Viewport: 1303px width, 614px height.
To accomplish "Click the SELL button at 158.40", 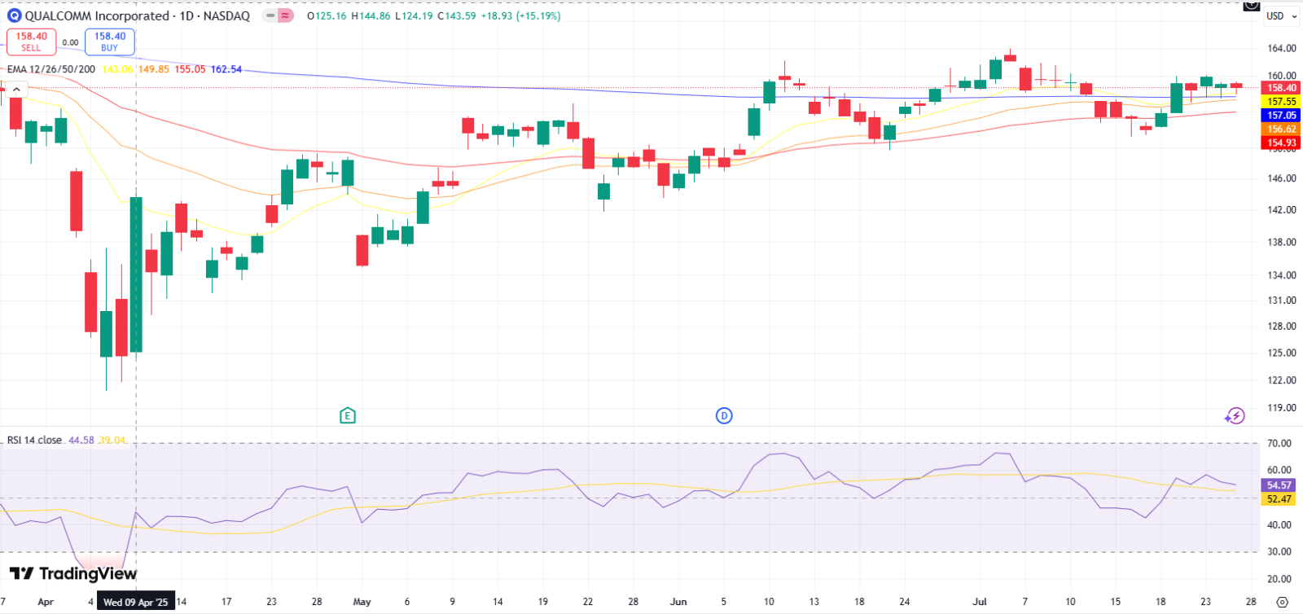I will [31, 42].
